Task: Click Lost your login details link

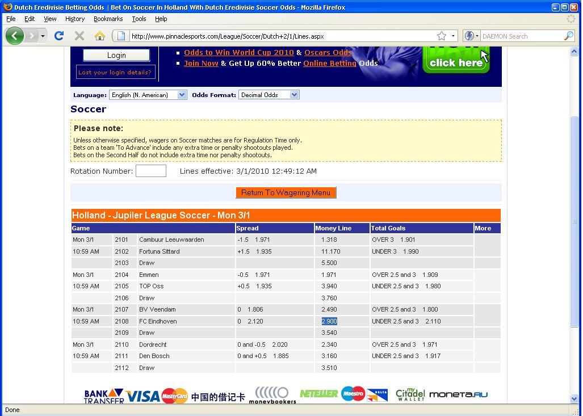Action: click(x=115, y=72)
